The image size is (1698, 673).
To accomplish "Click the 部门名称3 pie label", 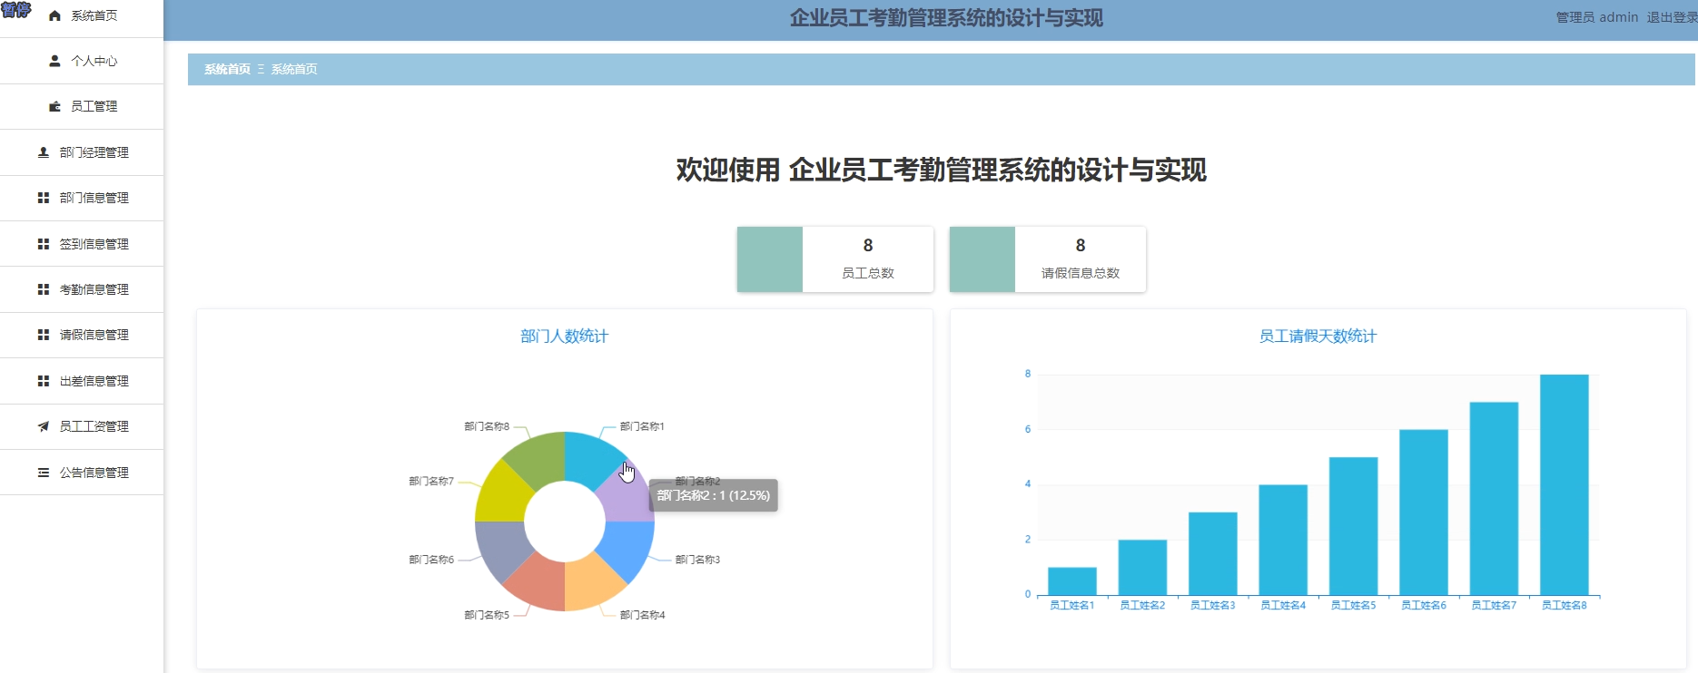I will point(697,560).
